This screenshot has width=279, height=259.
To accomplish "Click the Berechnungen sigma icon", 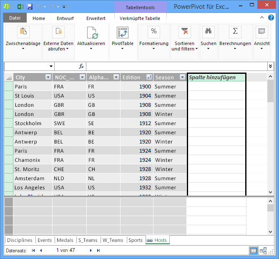I will (235, 32).
